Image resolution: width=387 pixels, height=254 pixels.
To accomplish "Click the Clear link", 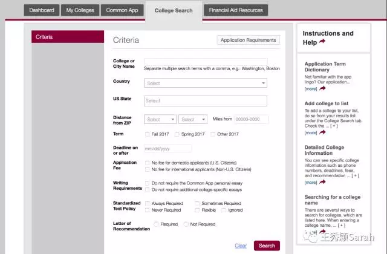I will click(x=241, y=246).
